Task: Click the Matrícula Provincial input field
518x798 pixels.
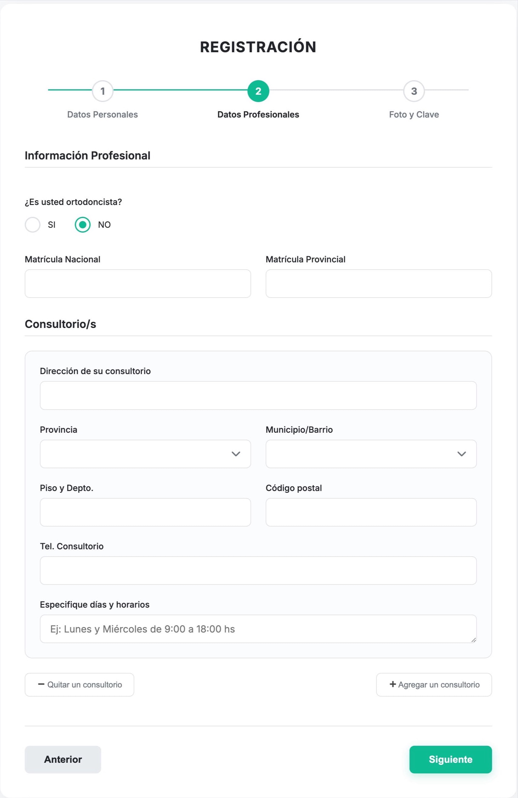Action: click(379, 284)
